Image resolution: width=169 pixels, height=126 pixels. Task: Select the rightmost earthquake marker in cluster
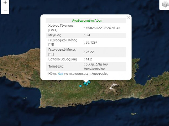(90, 82)
